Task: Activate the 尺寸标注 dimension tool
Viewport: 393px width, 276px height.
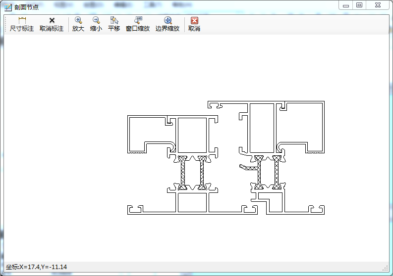Action: point(22,24)
